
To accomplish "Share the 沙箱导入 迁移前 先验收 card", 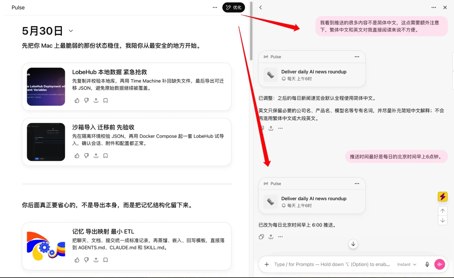I will point(96,156).
